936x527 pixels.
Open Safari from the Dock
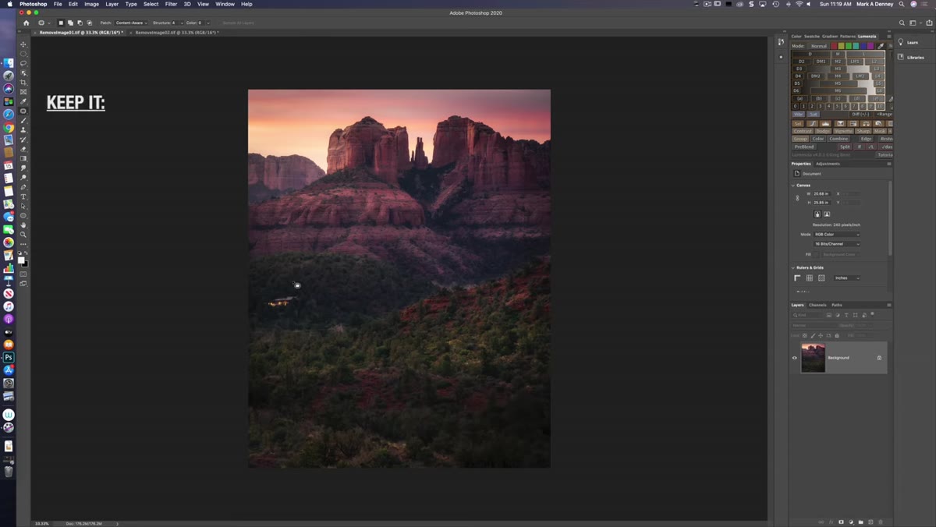(9, 114)
